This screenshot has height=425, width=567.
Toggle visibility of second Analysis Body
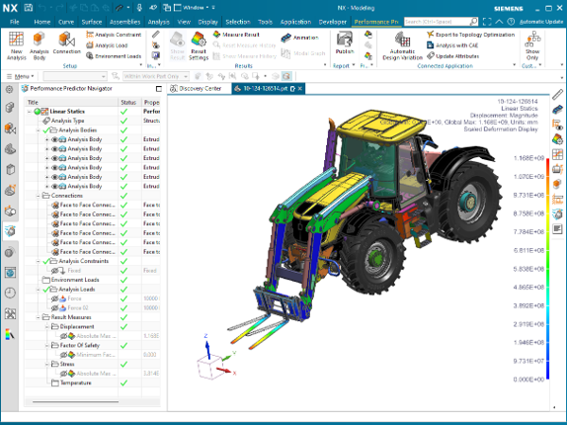(x=54, y=149)
